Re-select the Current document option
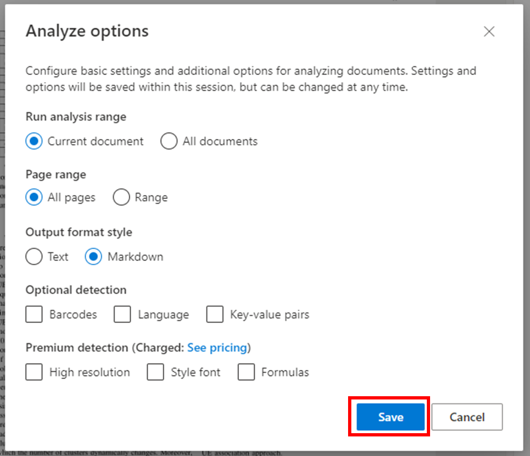This screenshot has width=530, height=456. [x=34, y=141]
